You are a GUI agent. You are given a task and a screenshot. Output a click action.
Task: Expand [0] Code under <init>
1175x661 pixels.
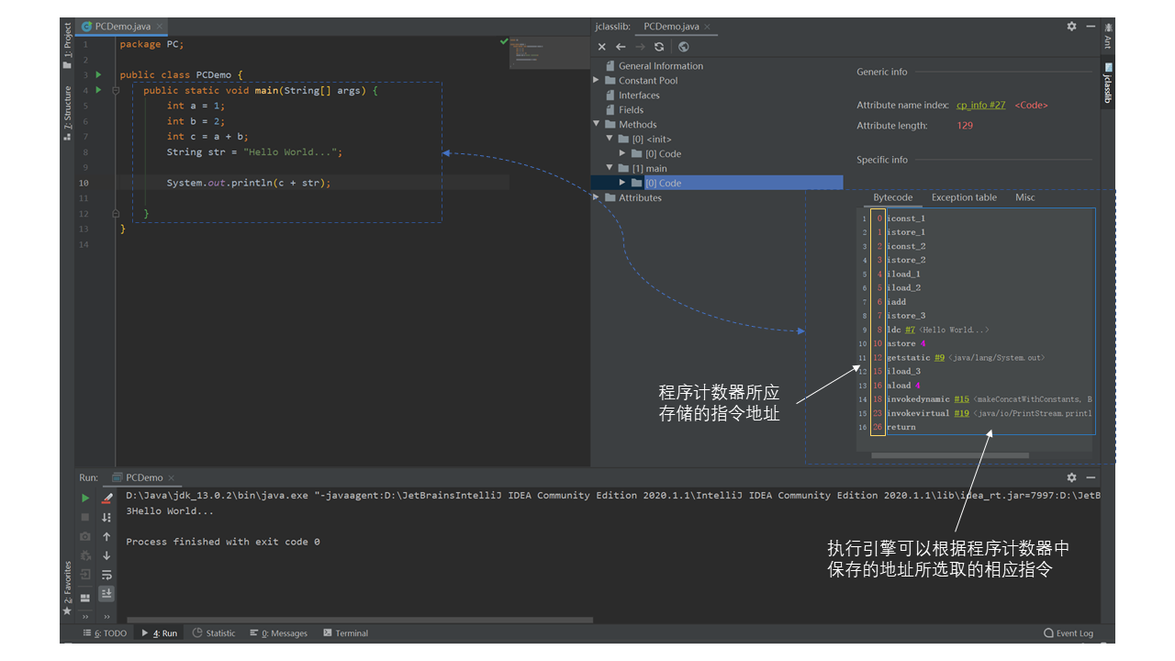tap(622, 154)
